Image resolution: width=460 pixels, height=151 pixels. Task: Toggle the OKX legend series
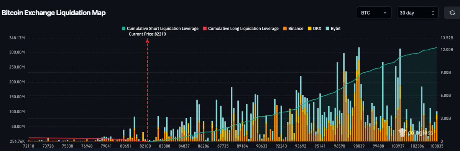point(314,29)
